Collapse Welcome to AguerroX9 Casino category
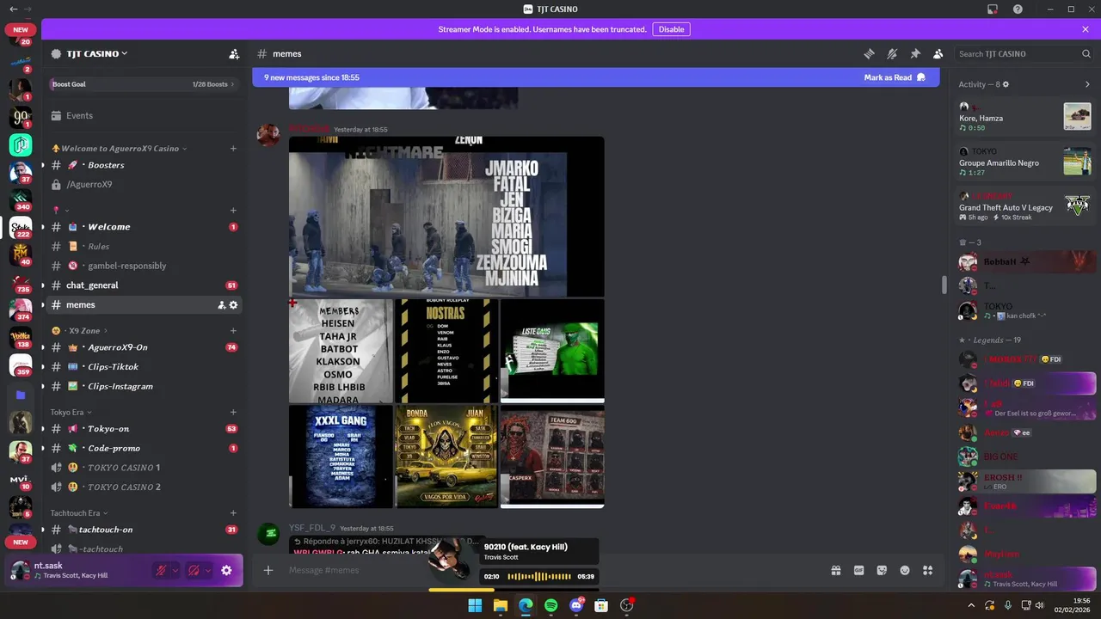Viewport: 1101px width, 619px height. click(119, 148)
